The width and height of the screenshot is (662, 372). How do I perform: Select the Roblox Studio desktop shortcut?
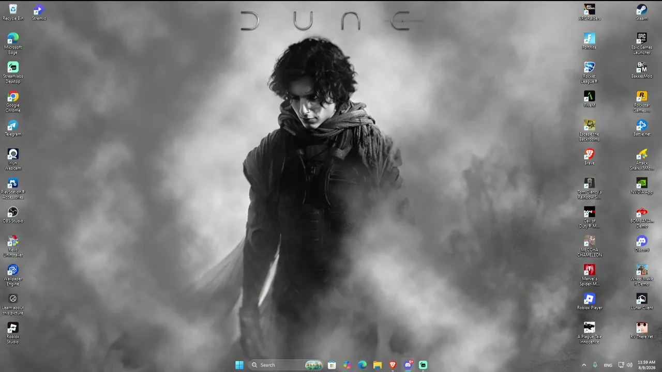[x=13, y=333]
